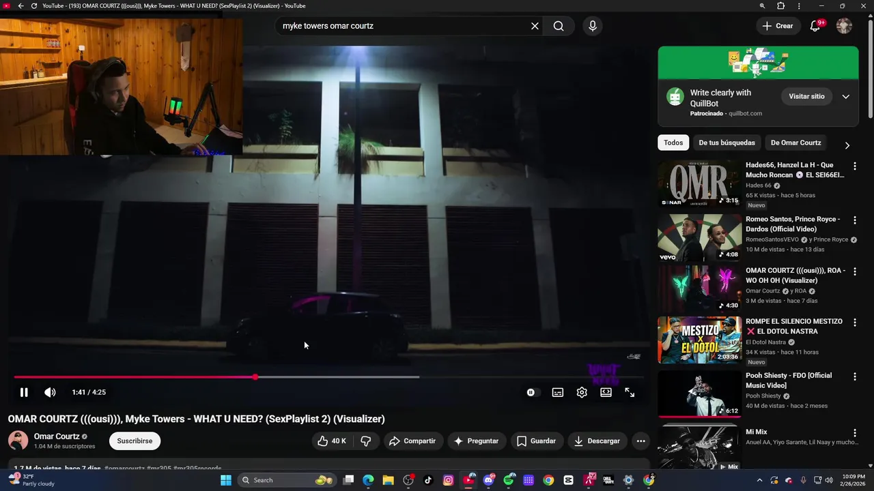Viewport: 874px width, 491px height.
Task: Click the Preguntar button
Action: (477, 441)
